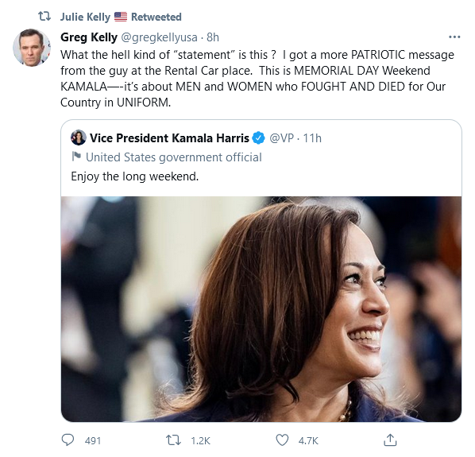Click the retweeted arrows icon beside Julie Kelly
475x457 pixels.
click(x=44, y=16)
